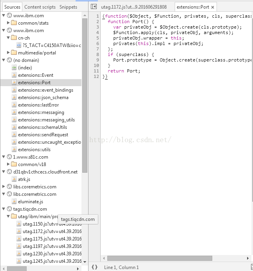Collapse the cn-zh folder
The height and width of the screenshot is (271, 253).
(x=8, y=38)
